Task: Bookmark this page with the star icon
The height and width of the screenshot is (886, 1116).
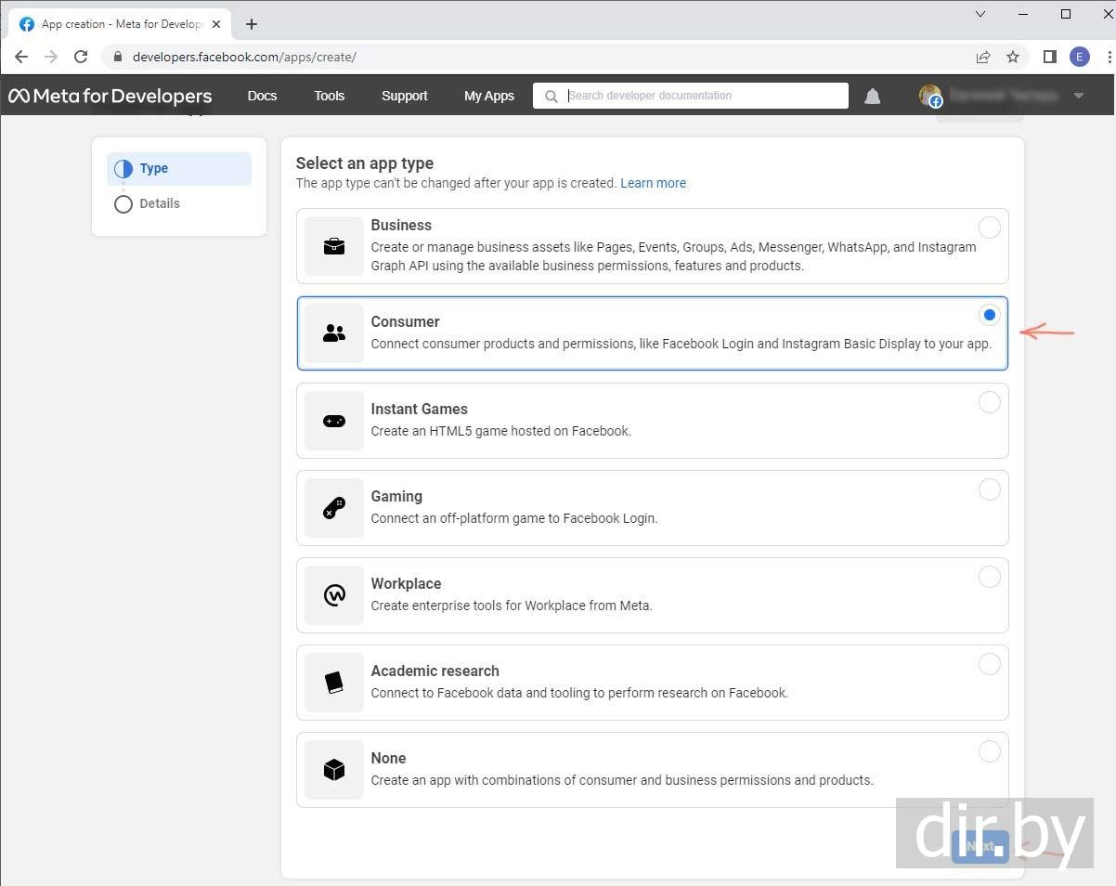Action: [1013, 57]
